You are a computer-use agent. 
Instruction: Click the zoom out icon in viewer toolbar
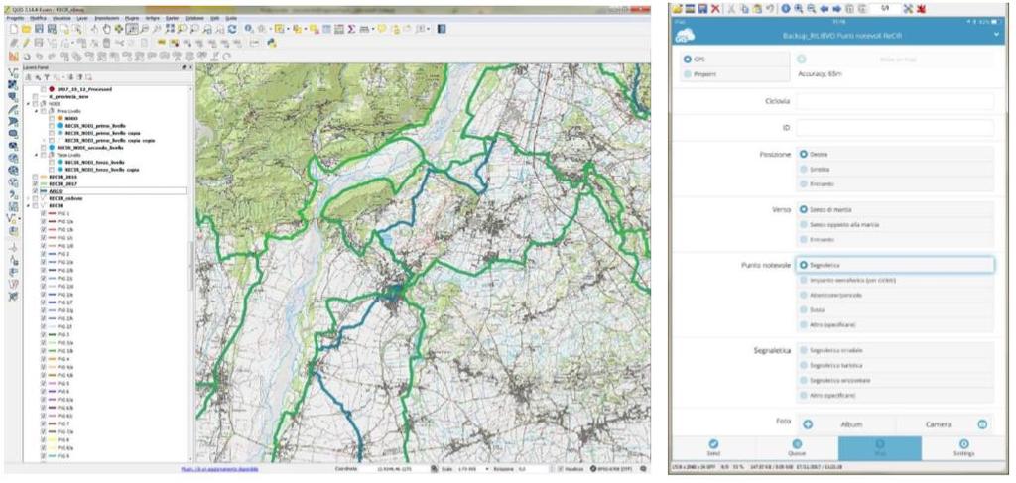coord(812,8)
